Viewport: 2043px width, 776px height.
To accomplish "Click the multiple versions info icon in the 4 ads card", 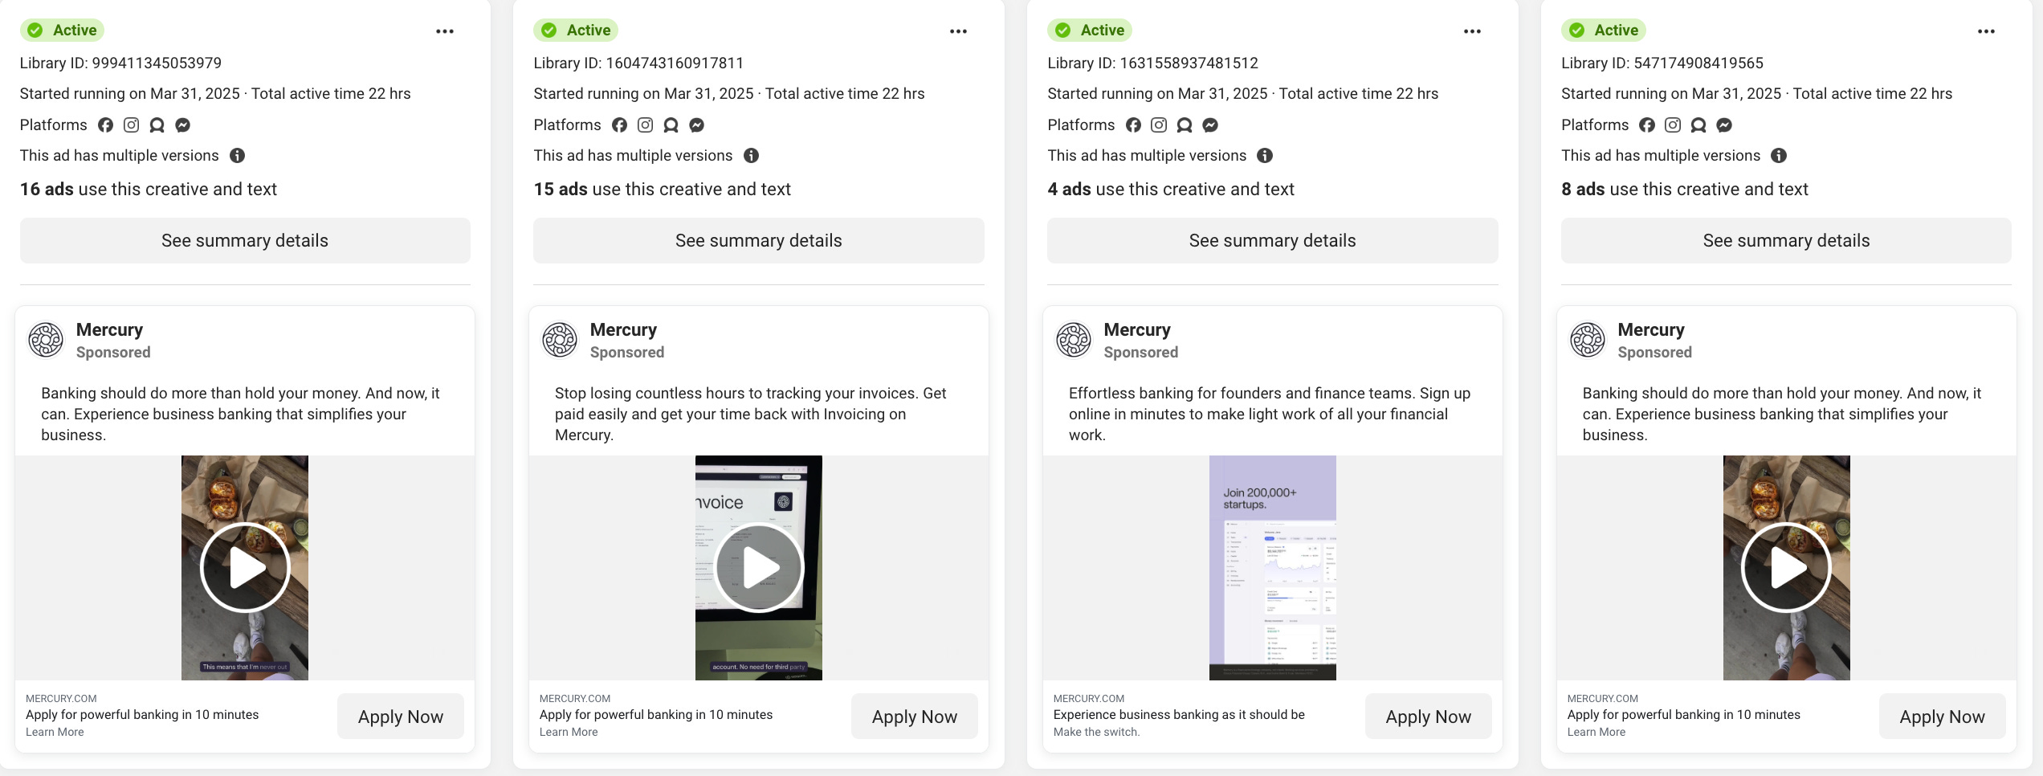I will coord(1265,155).
